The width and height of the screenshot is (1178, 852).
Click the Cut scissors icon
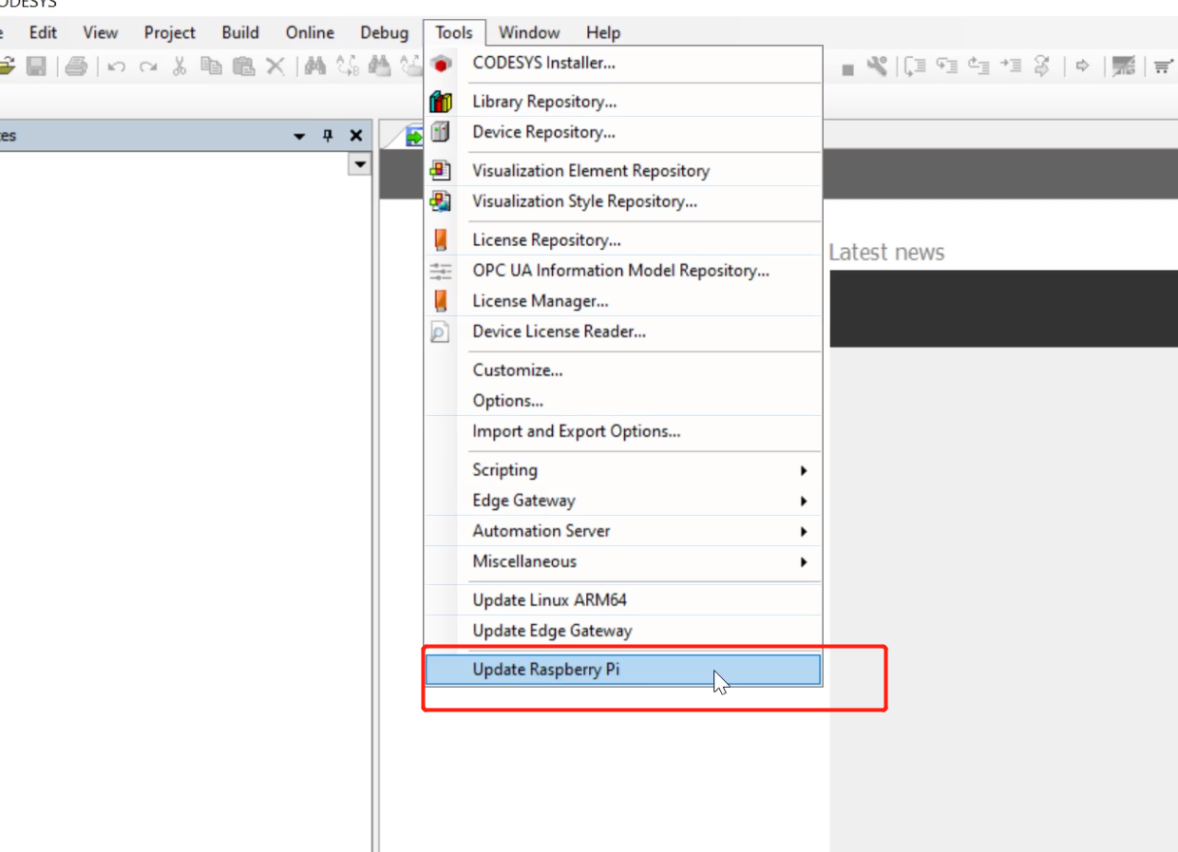179,66
